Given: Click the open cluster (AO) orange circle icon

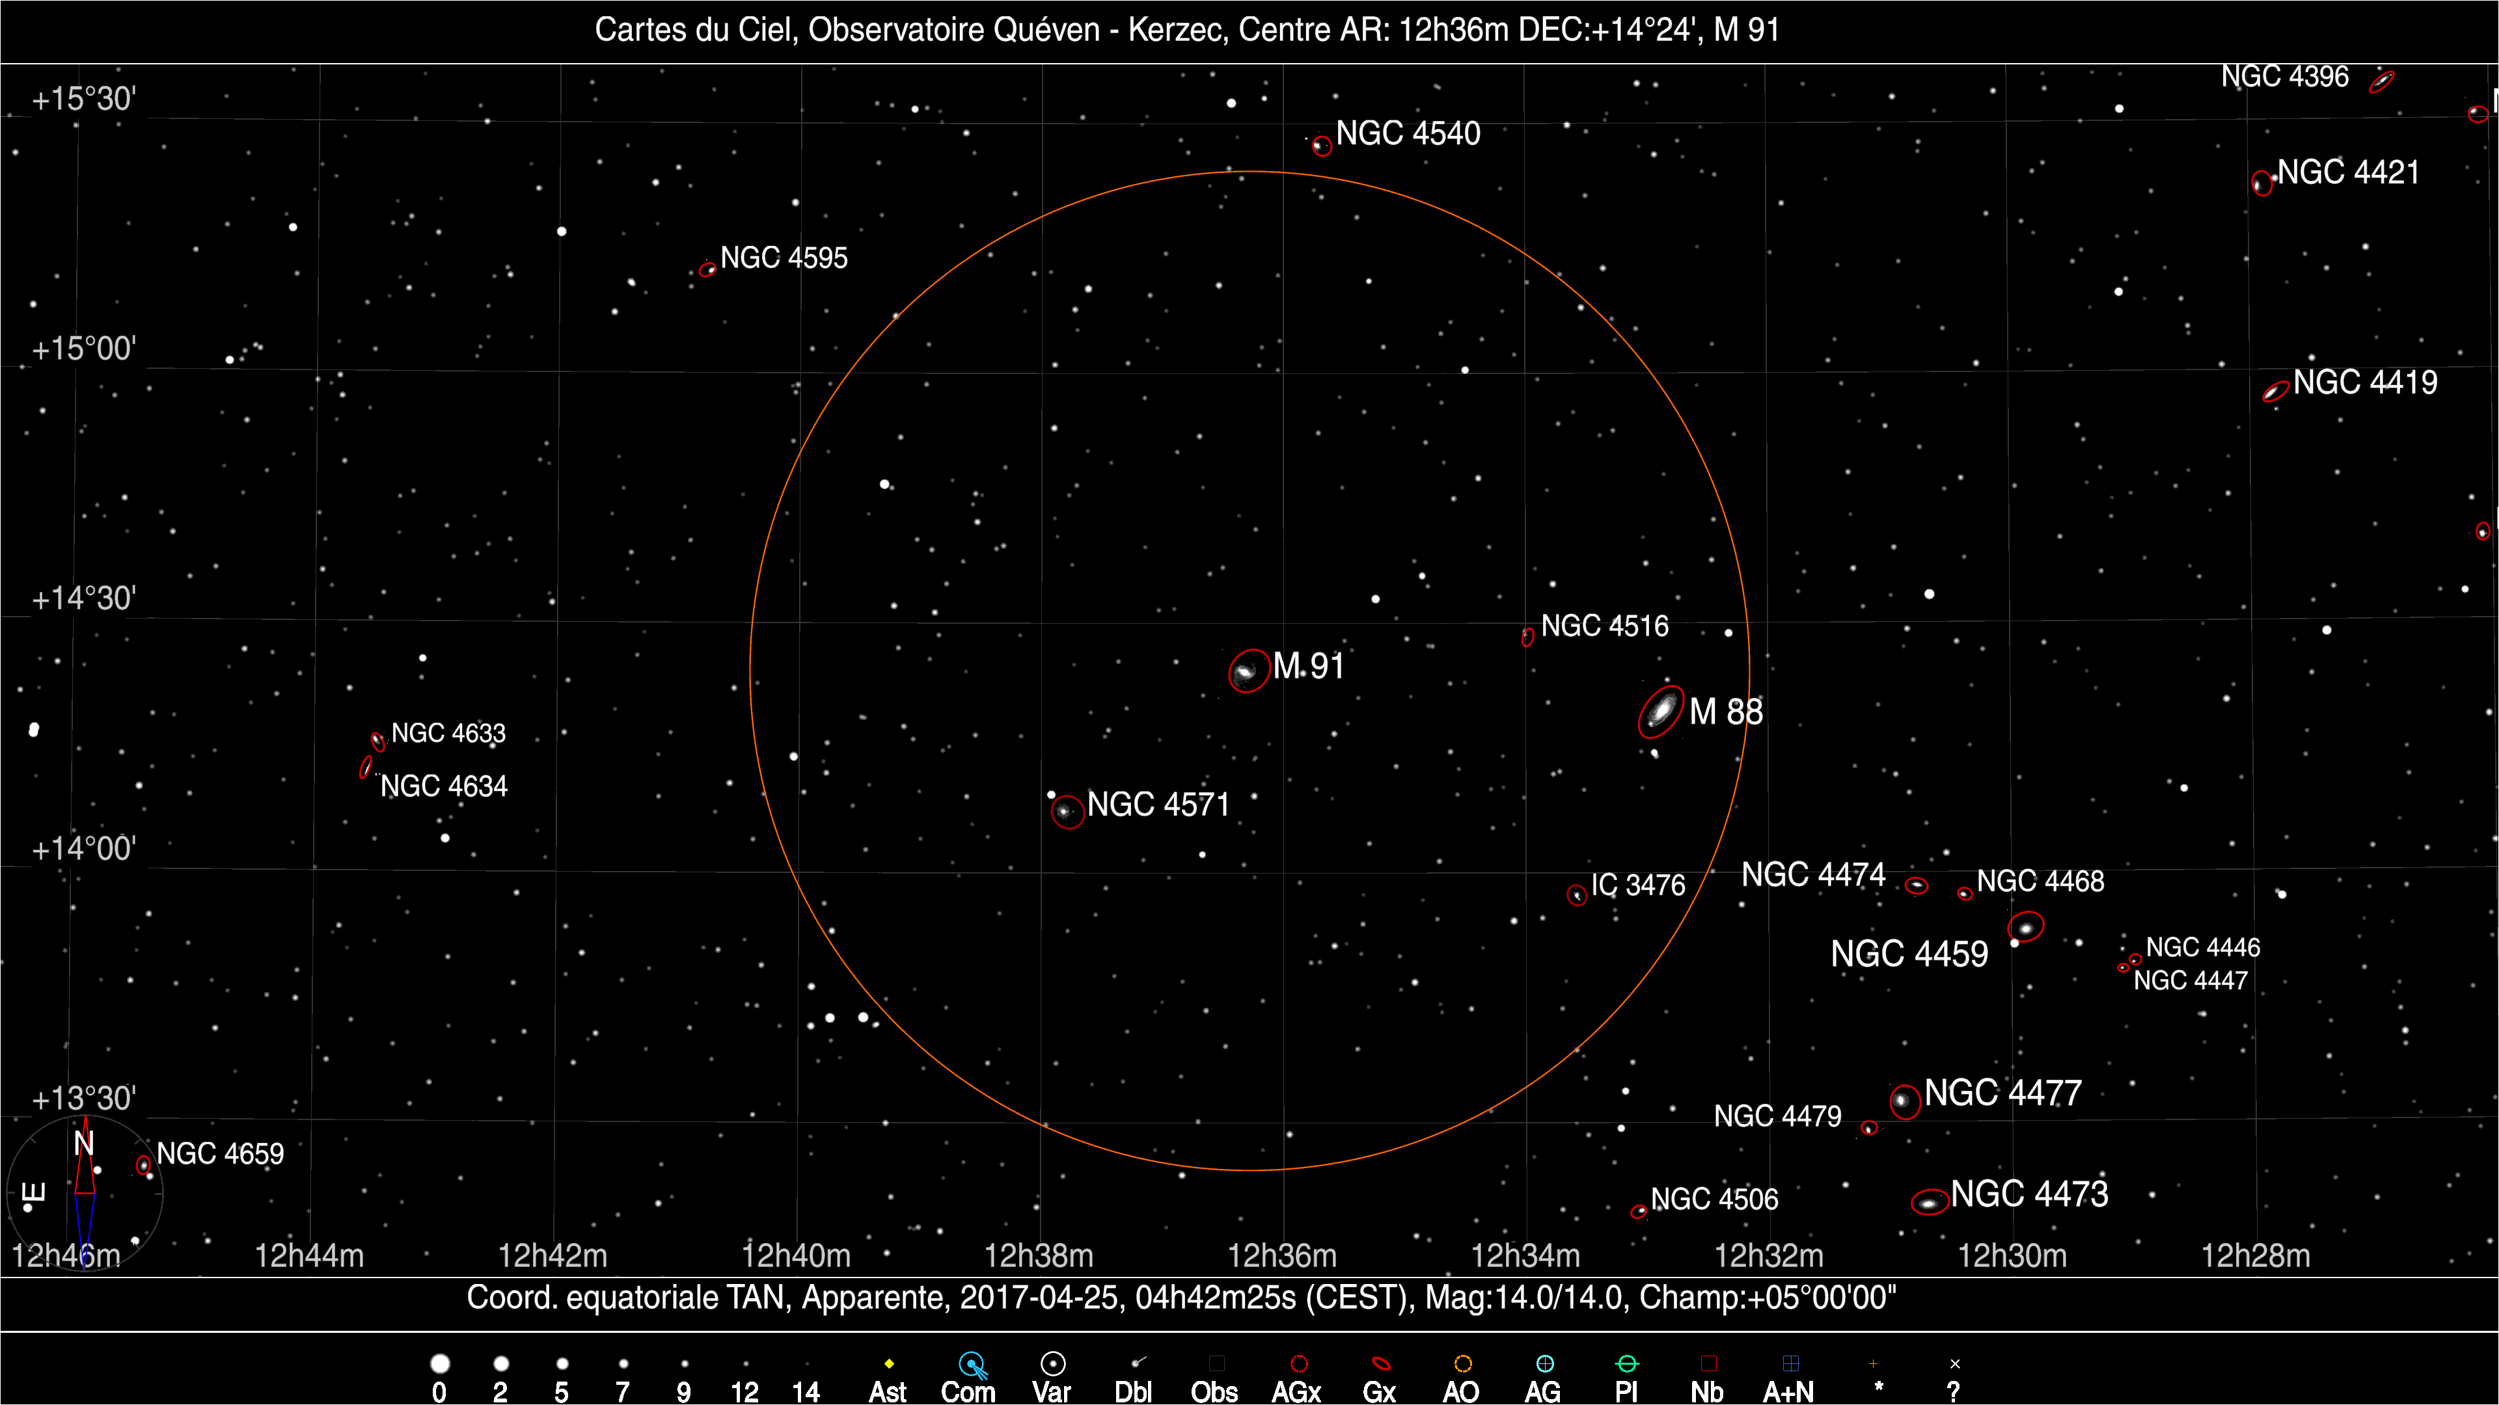Looking at the screenshot, I should click(x=1463, y=1364).
